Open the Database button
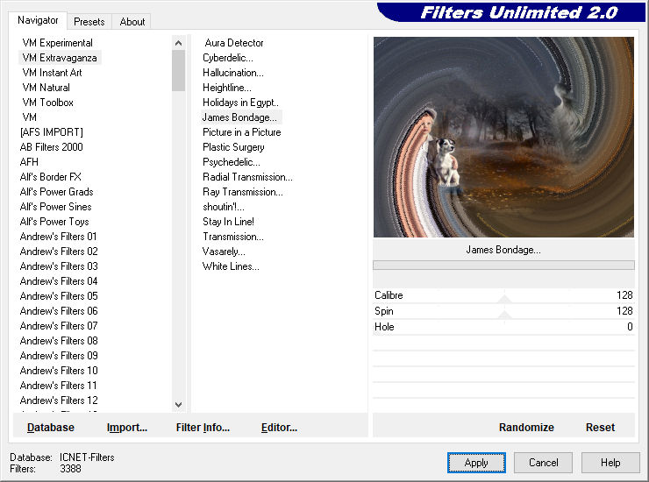The height and width of the screenshot is (482, 649). pyautogui.click(x=51, y=428)
